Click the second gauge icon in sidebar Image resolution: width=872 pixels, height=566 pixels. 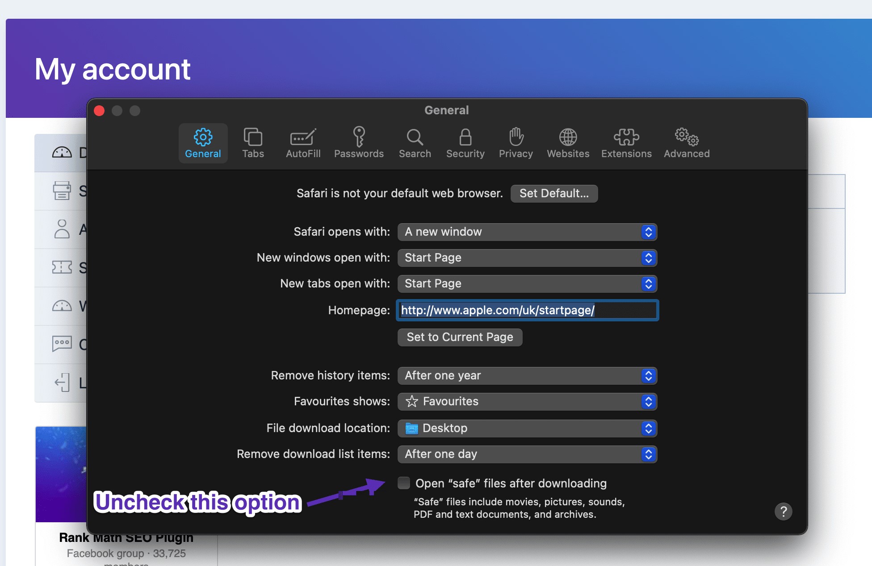(x=62, y=306)
